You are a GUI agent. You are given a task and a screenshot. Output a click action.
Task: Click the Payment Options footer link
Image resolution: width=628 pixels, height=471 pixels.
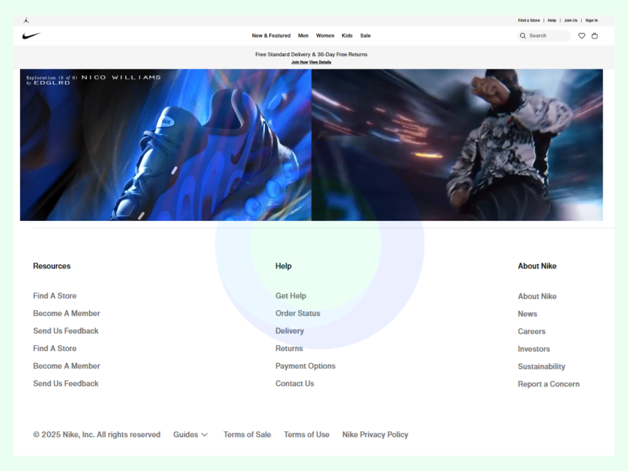(305, 366)
